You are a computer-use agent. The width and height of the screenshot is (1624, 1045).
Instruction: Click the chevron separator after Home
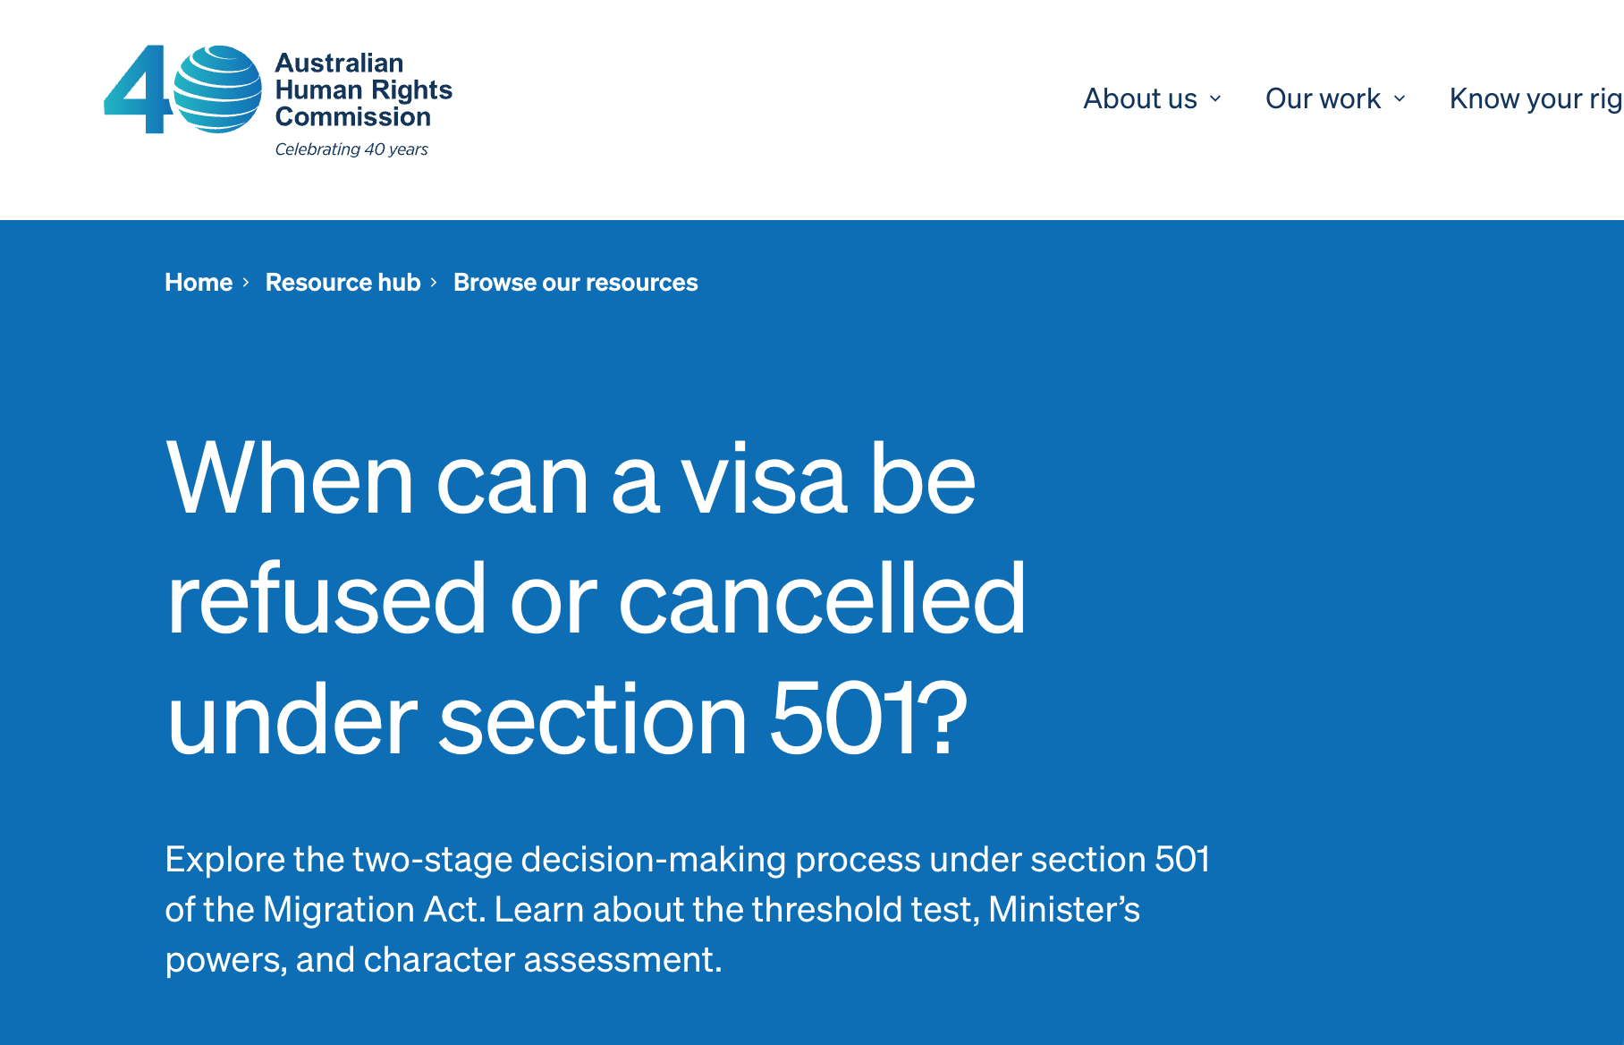click(246, 283)
